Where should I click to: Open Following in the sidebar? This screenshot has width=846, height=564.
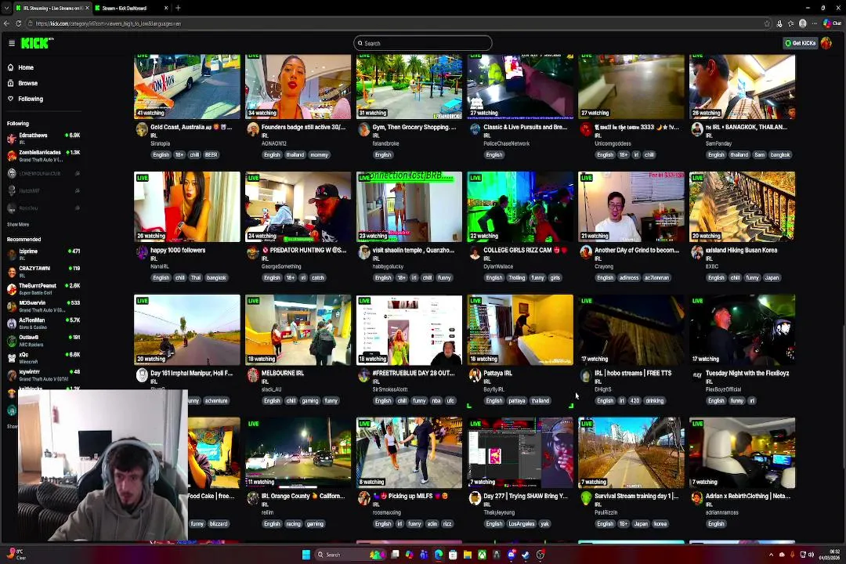(31, 99)
